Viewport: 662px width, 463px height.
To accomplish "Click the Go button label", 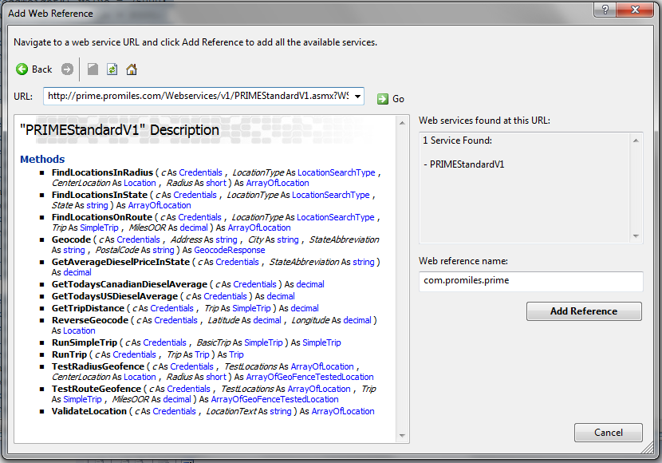I will [398, 99].
